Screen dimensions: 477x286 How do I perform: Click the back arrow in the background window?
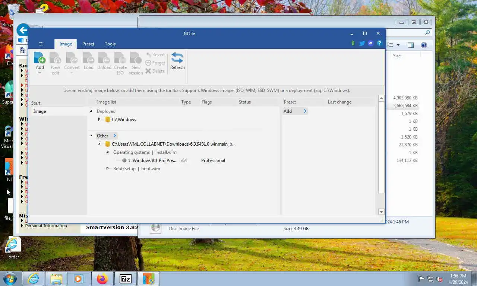click(23, 30)
